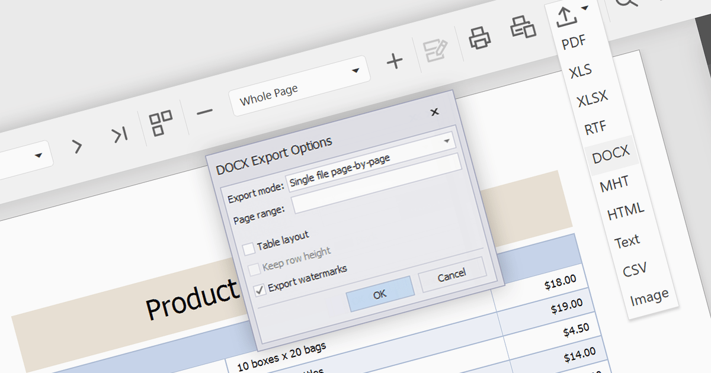Toggle multiple pages view icon
The width and height of the screenshot is (711, 373).
(x=161, y=123)
